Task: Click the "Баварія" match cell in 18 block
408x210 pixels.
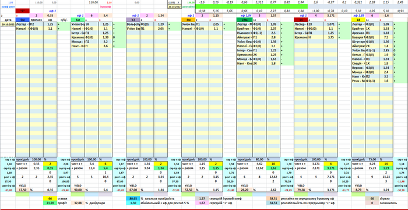Action: point(358,37)
